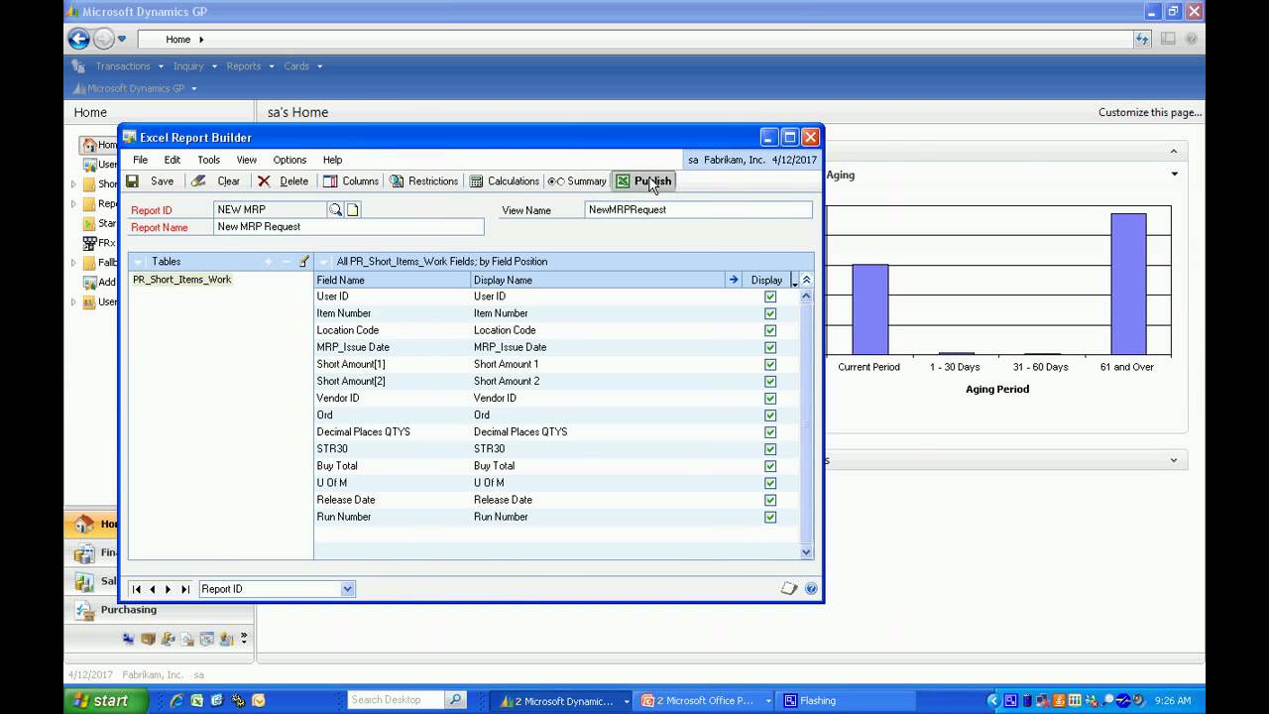
Task: Open the File menu in Report Builder
Action: coord(141,160)
